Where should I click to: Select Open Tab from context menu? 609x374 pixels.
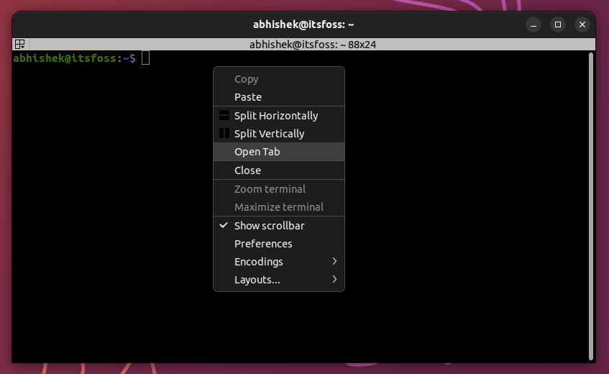tap(257, 152)
